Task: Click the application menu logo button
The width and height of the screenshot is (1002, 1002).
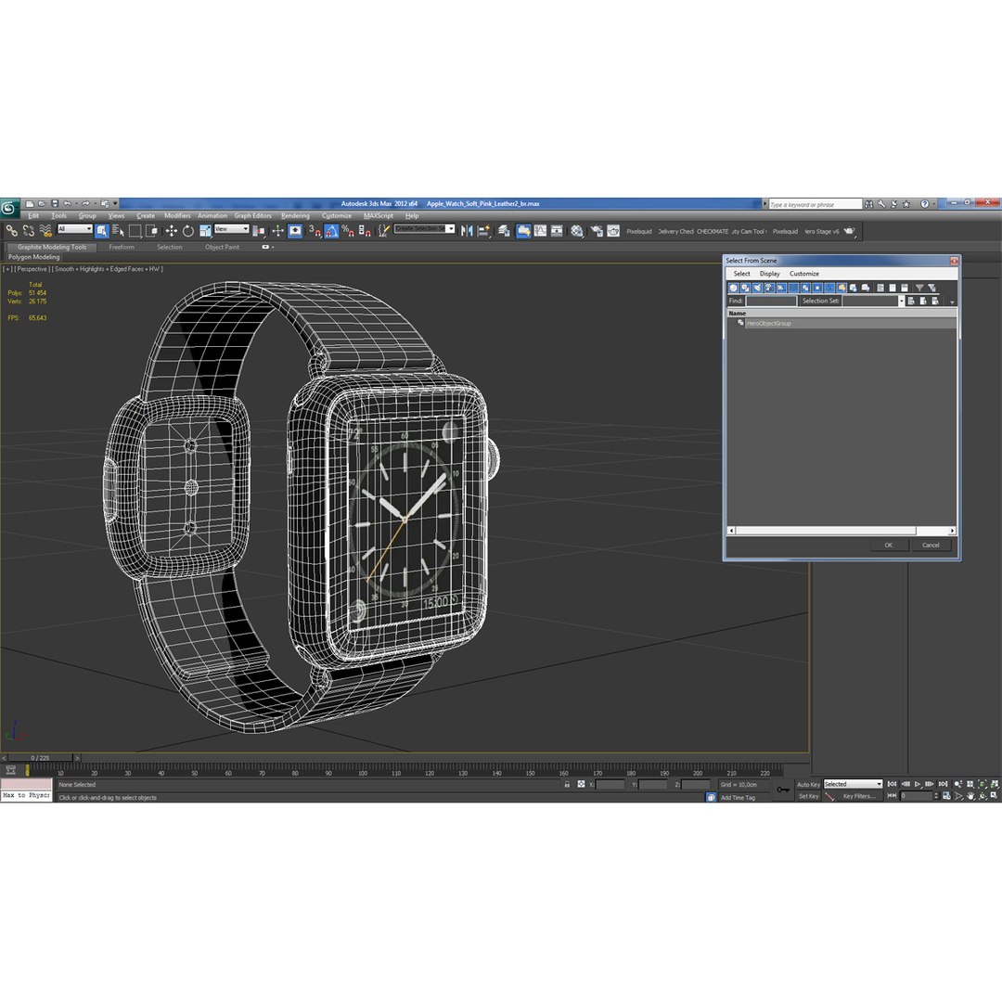Action: click(x=9, y=208)
